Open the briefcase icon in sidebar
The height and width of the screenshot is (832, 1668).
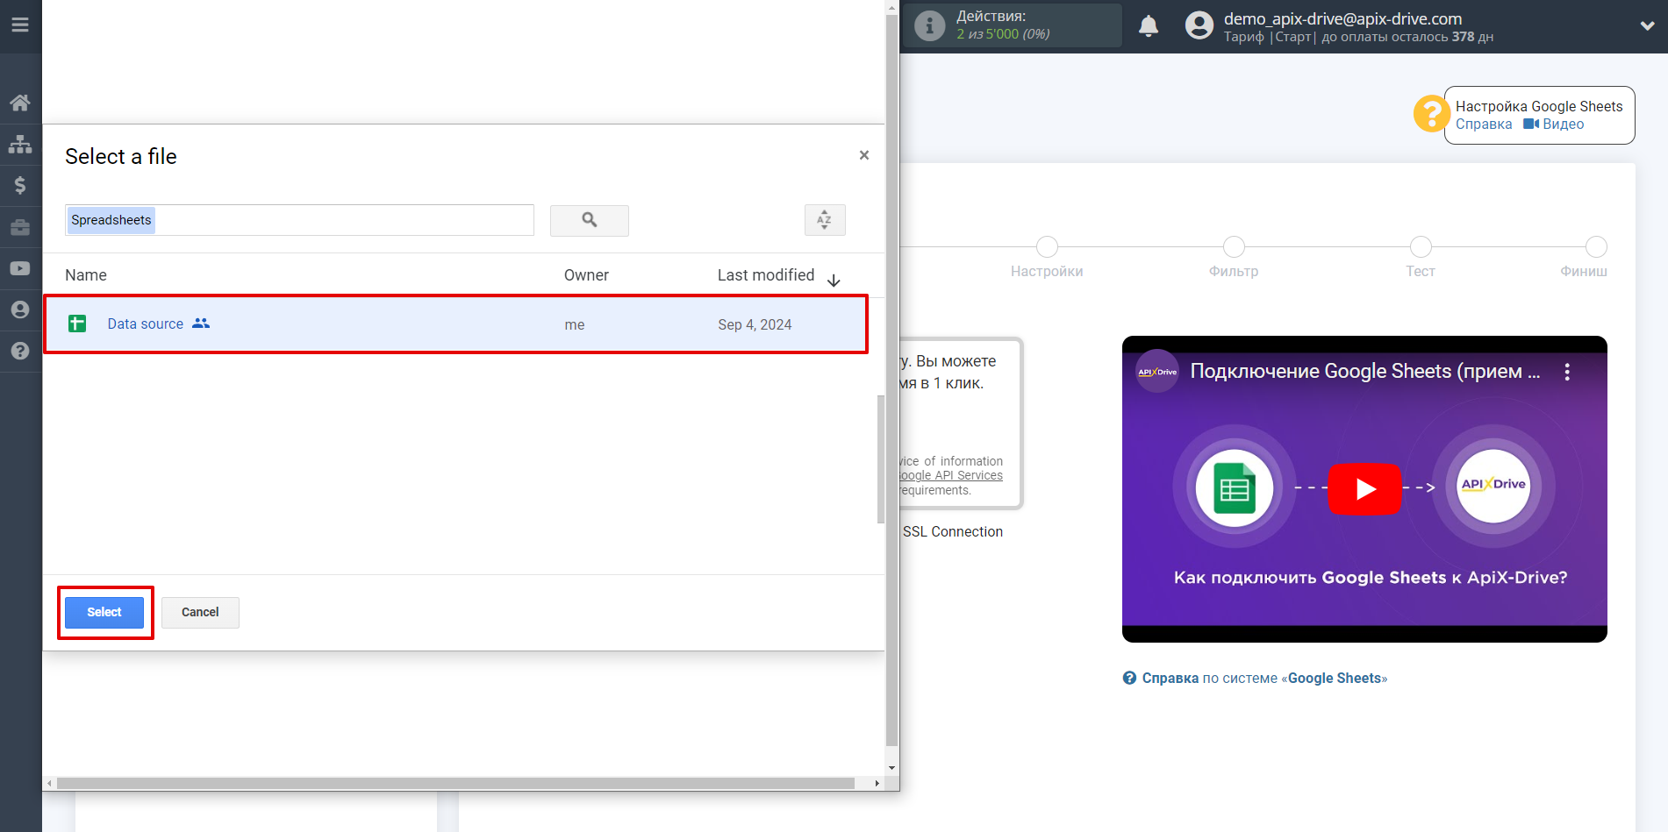(20, 227)
